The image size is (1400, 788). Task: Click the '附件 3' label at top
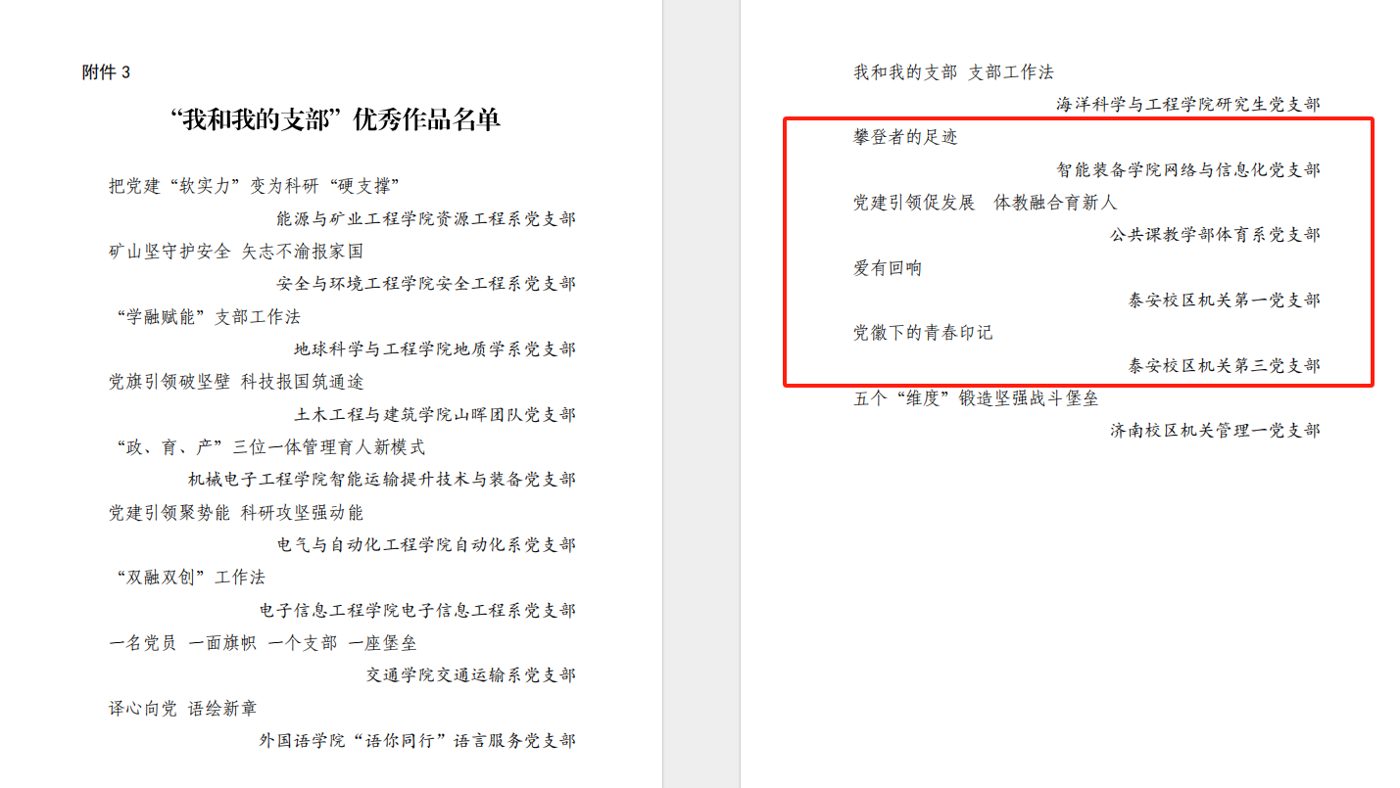[106, 72]
